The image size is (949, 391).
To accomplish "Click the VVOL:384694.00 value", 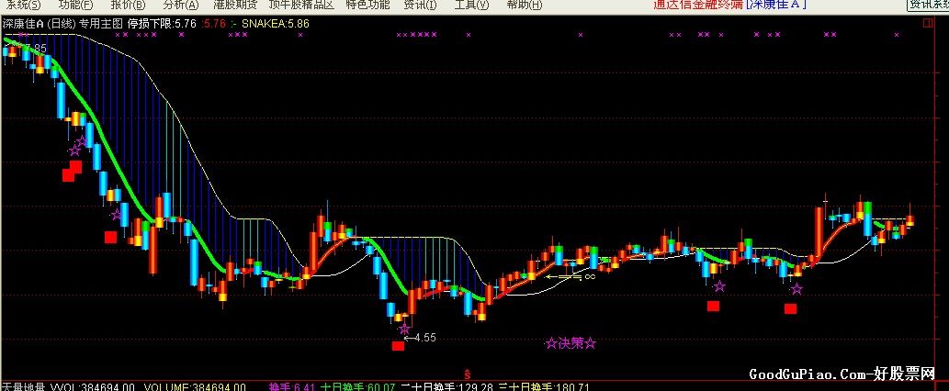I will point(92,386).
